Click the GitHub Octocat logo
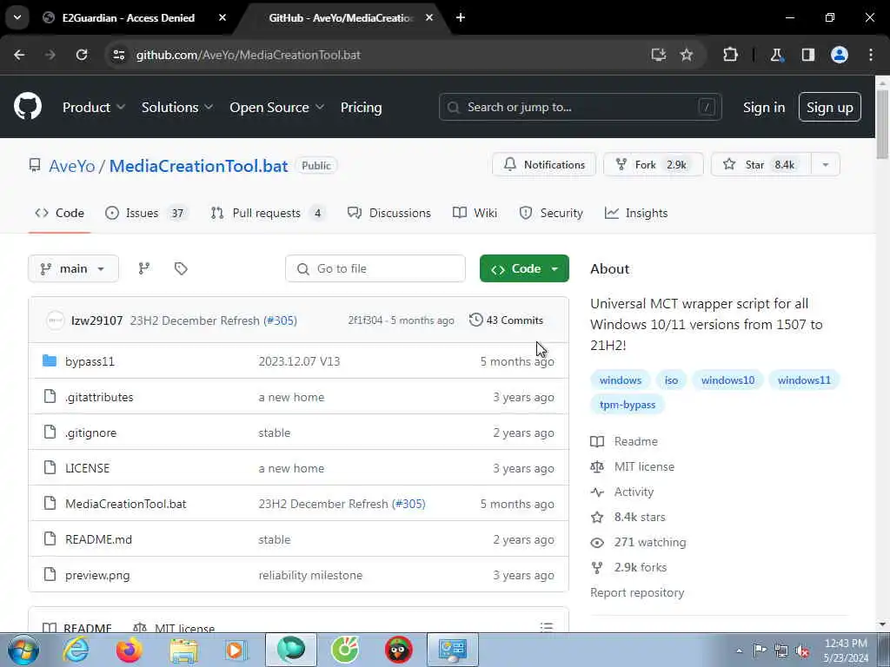The image size is (890, 667). tap(27, 106)
